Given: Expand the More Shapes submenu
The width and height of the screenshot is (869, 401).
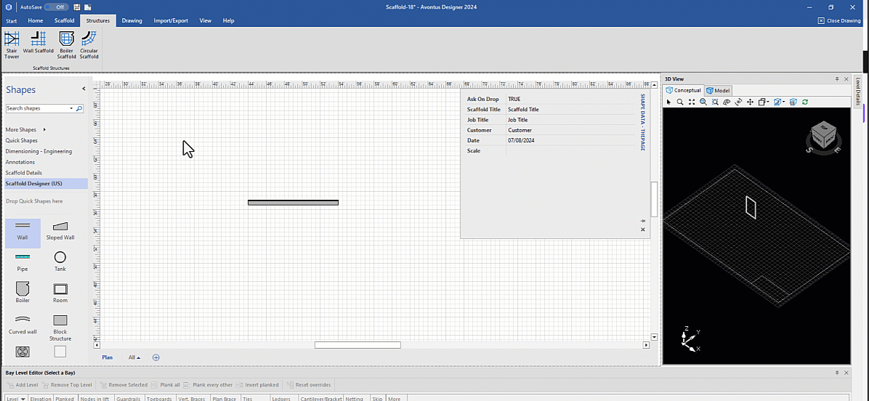Looking at the screenshot, I should [x=44, y=130].
